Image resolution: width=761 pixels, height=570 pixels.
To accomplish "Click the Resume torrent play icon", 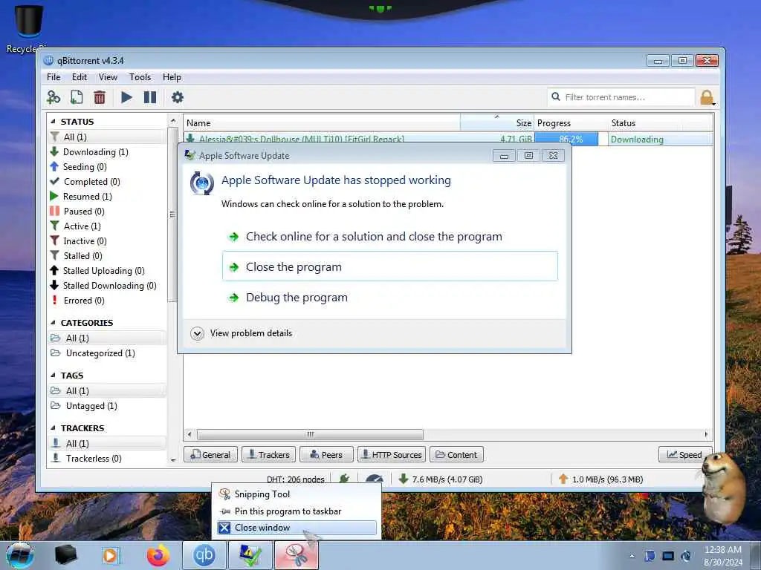I will [x=126, y=97].
